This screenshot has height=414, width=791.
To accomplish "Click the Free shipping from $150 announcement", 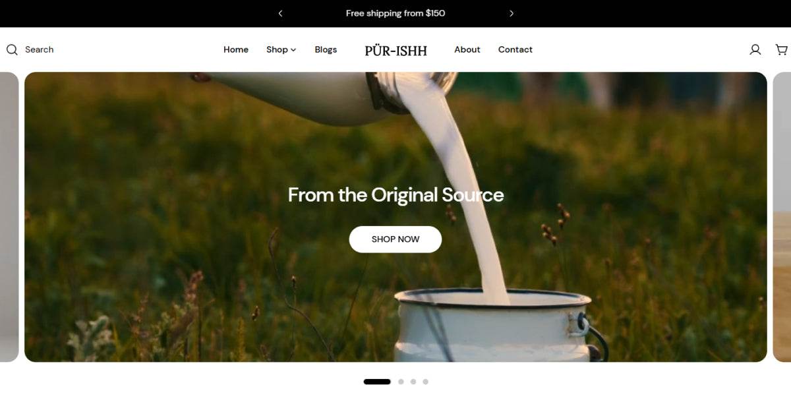I will point(395,13).
